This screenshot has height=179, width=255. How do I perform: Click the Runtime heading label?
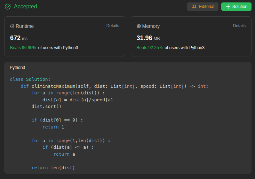25,26
